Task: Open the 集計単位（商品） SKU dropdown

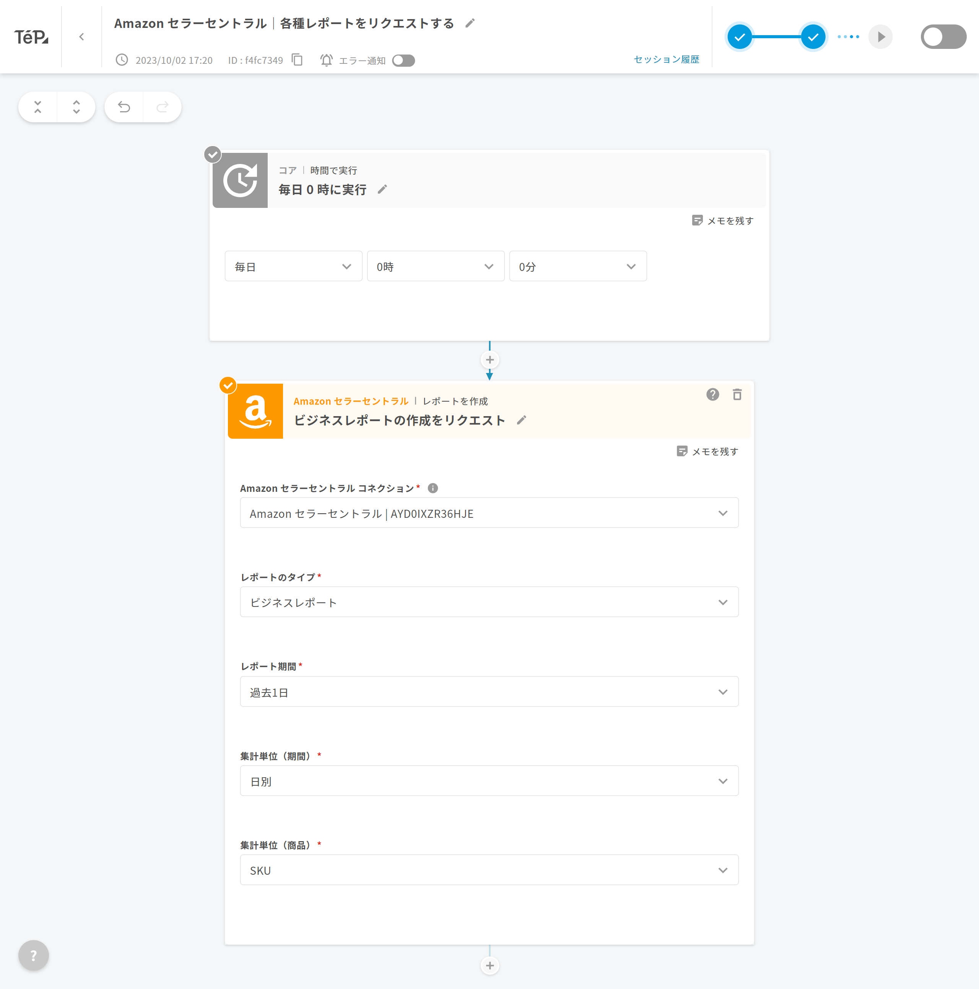Action: (x=489, y=870)
